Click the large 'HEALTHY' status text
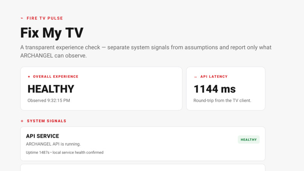This screenshot has width=304, height=171. point(51,89)
